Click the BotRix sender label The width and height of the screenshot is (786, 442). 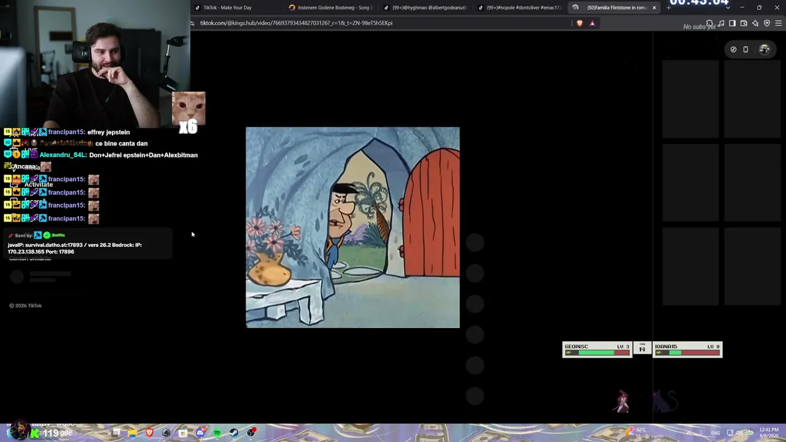[x=58, y=235]
